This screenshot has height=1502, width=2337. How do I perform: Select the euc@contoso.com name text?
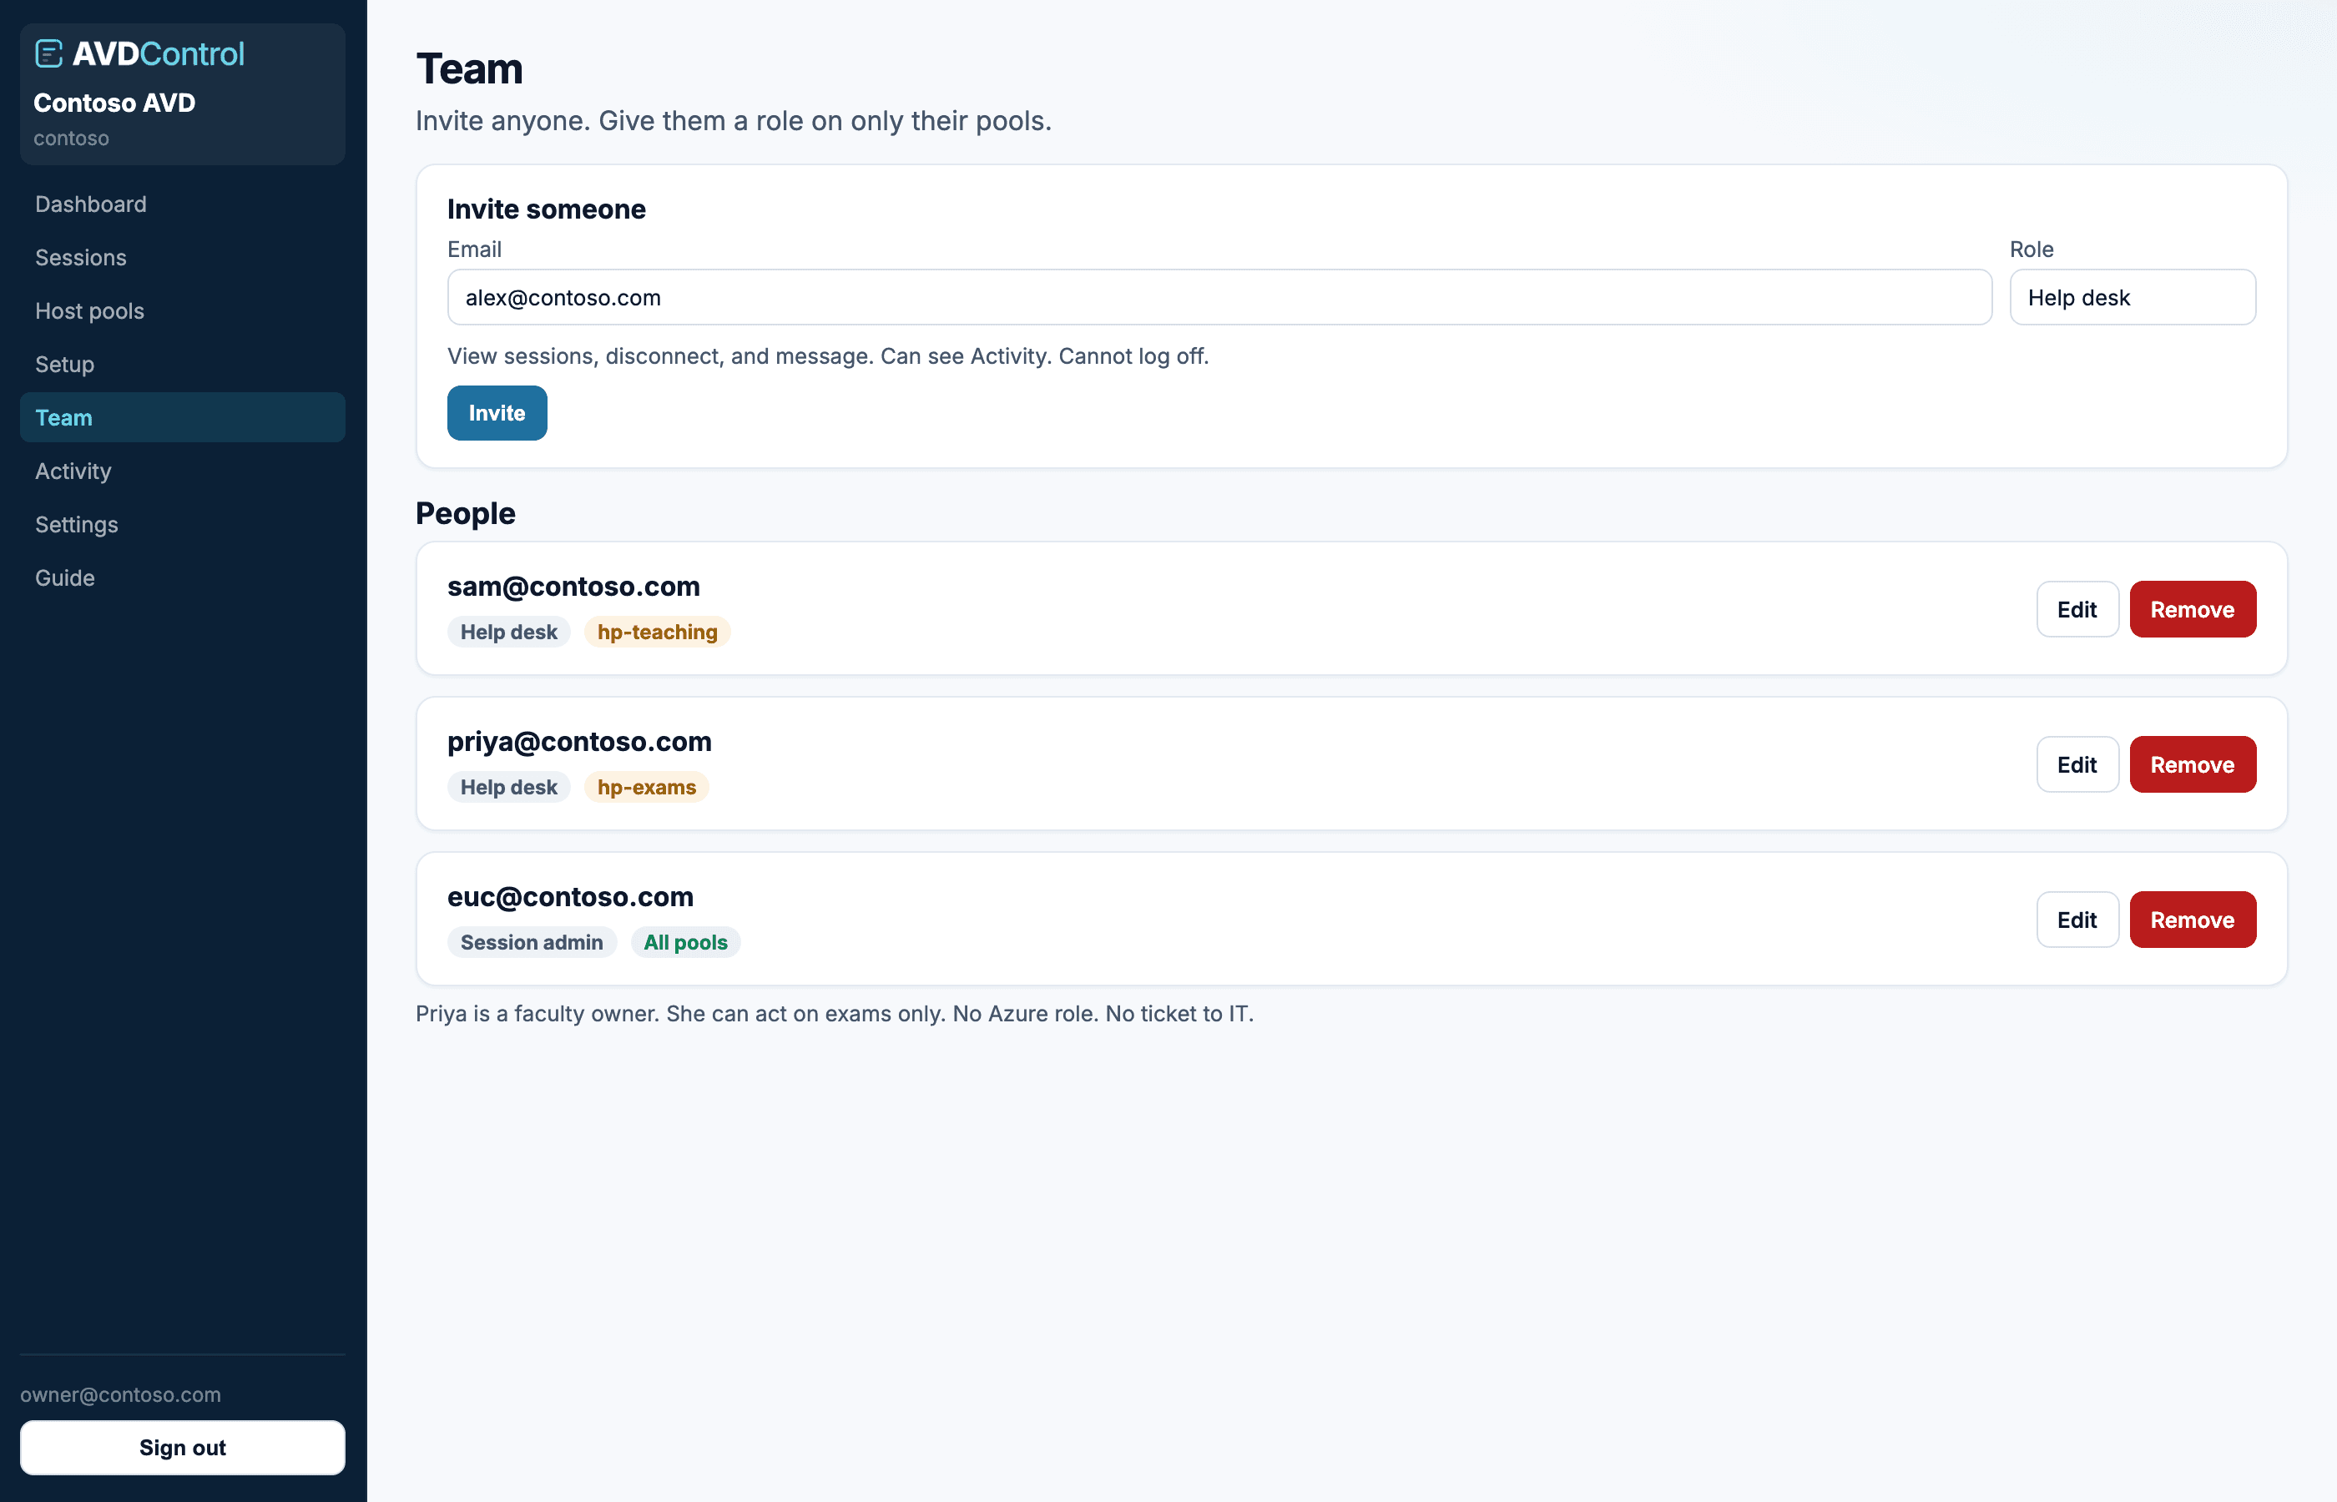coord(571,897)
